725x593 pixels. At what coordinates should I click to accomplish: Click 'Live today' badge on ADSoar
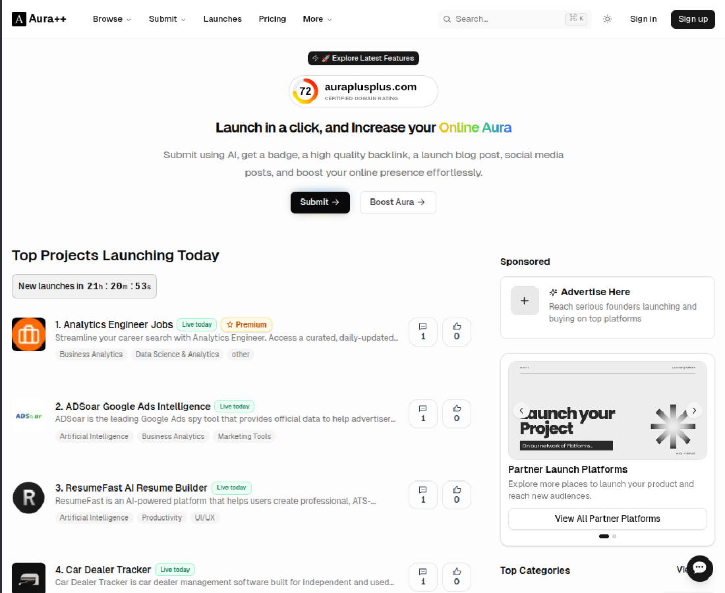(235, 407)
